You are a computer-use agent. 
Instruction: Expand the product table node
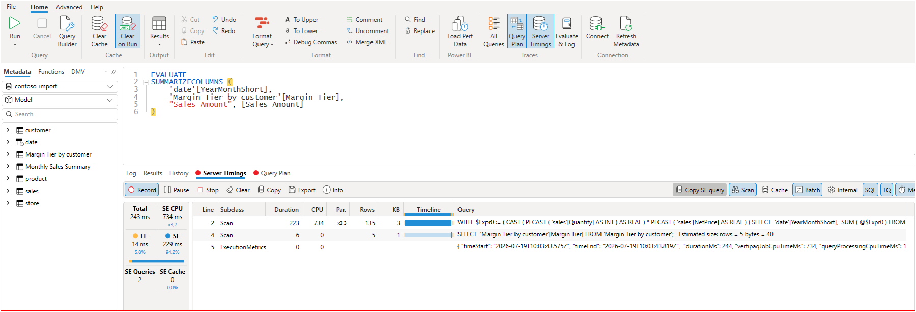point(8,179)
